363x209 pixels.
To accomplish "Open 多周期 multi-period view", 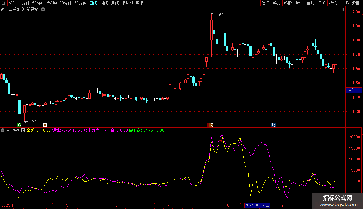I will [127, 3].
